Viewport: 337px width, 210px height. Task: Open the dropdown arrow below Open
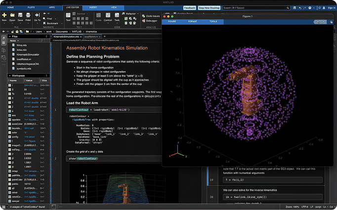tap(12, 23)
